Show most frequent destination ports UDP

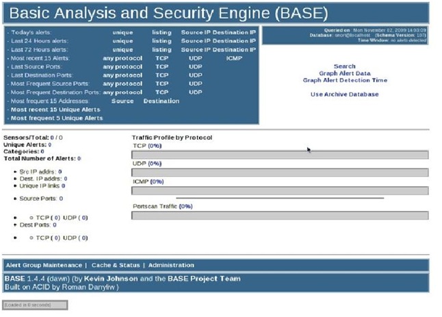click(196, 92)
